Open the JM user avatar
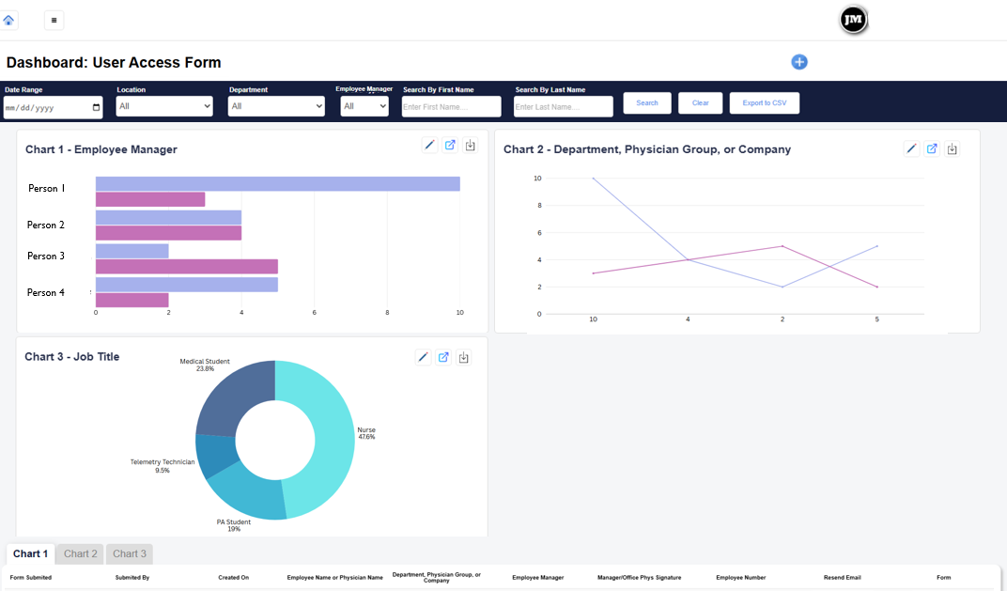Image resolution: width=1007 pixels, height=591 pixels. coord(853,20)
